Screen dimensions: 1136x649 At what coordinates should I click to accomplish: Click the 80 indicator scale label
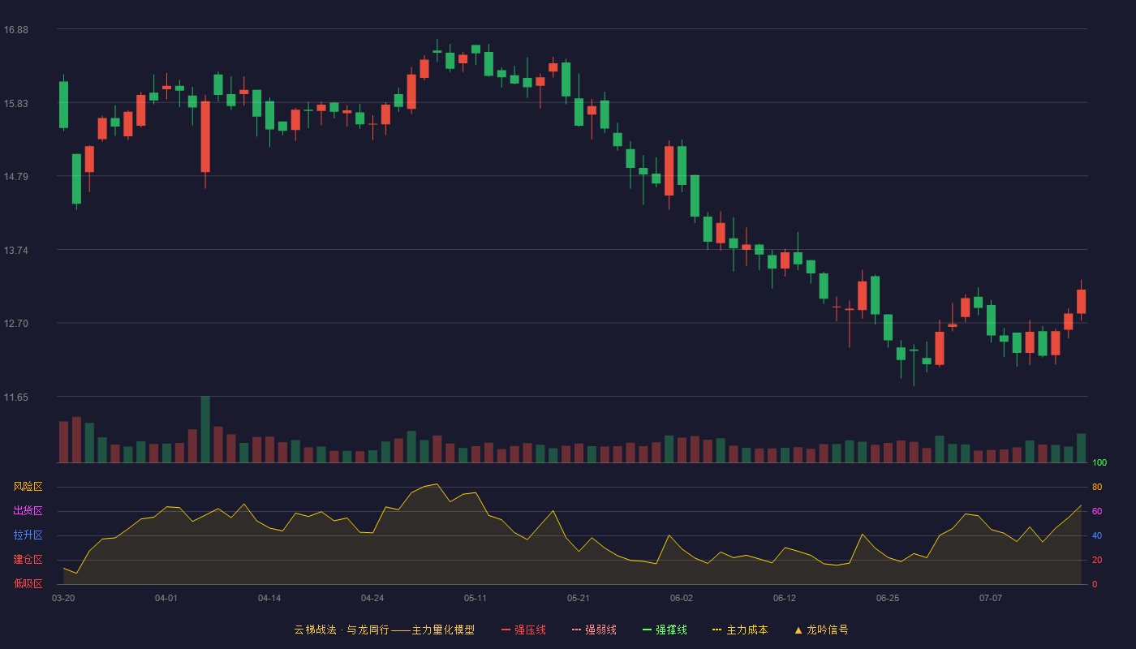point(1097,487)
